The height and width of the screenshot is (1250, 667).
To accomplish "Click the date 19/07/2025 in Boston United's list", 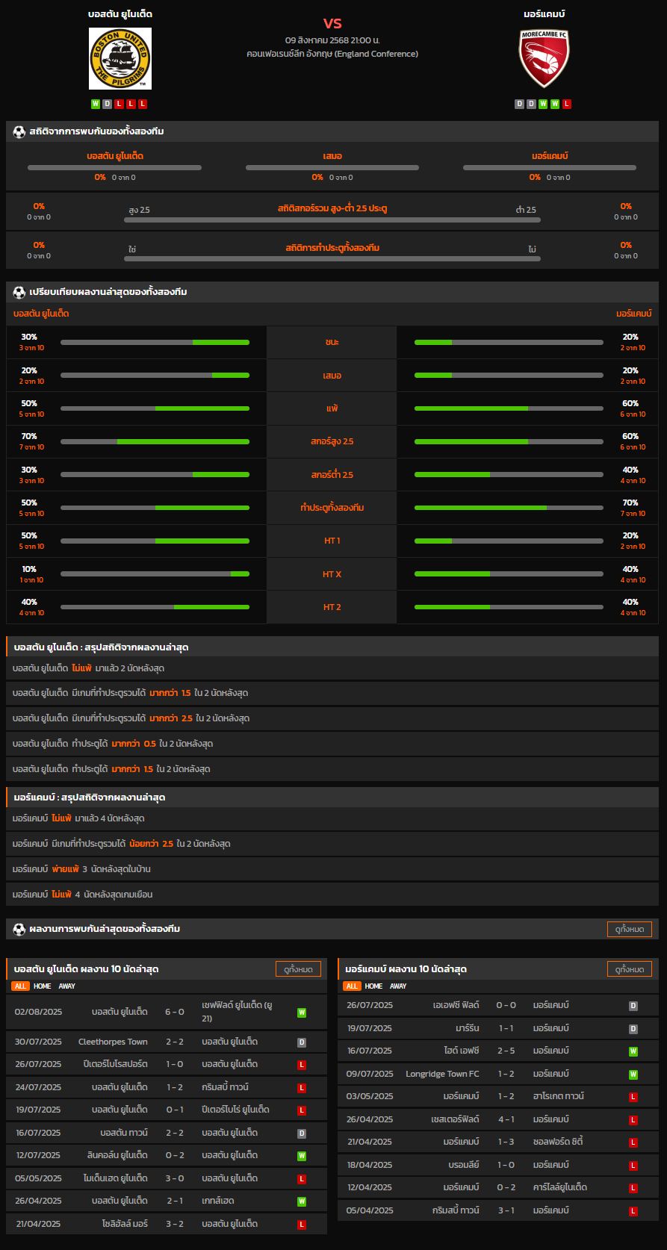I will point(38,1110).
